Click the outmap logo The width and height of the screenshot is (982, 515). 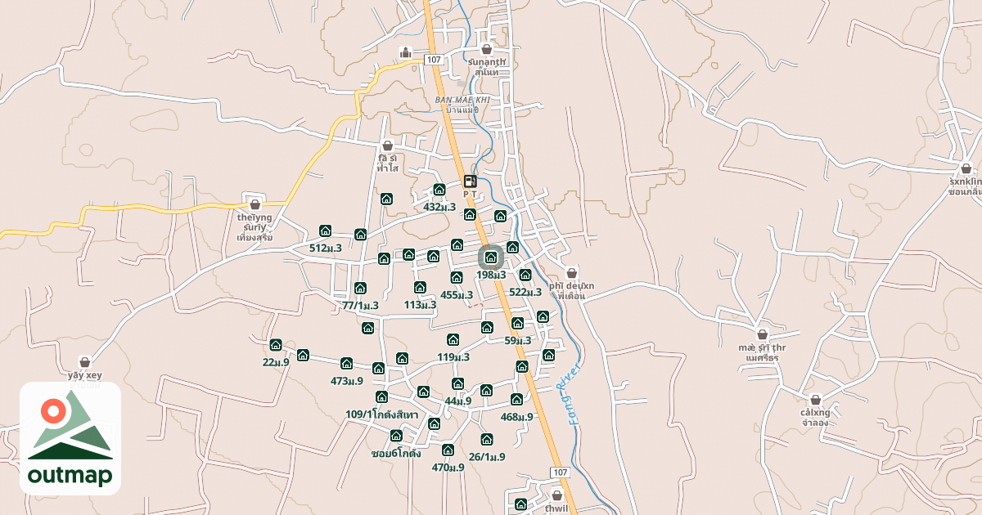(x=70, y=438)
